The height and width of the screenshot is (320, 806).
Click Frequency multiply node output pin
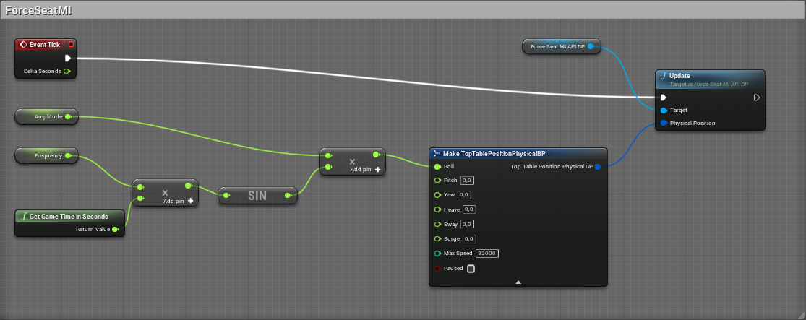point(188,186)
